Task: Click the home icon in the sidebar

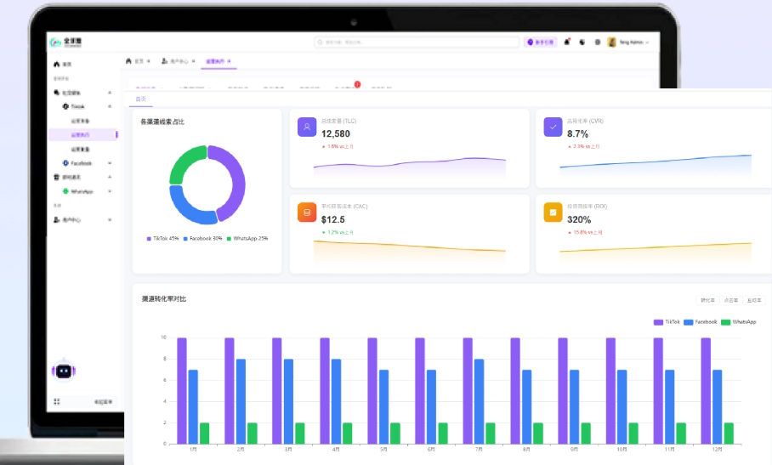Action: click(57, 65)
